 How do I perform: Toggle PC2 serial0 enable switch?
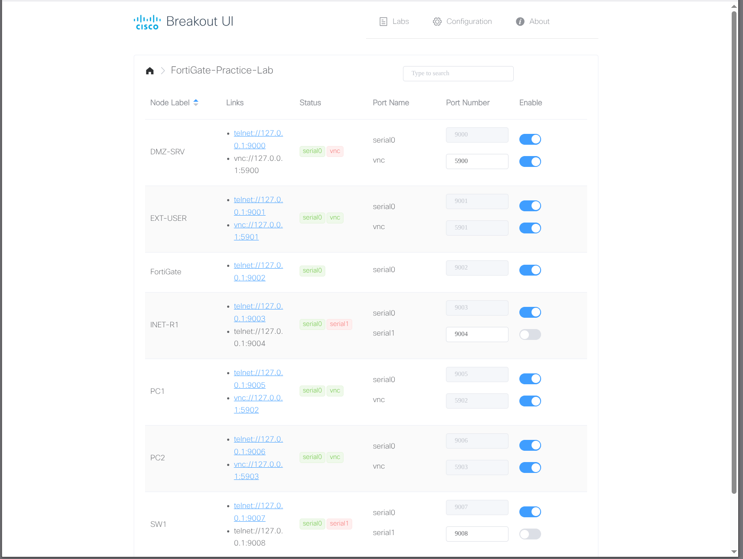pyautogui.click(x=530, y=445)
